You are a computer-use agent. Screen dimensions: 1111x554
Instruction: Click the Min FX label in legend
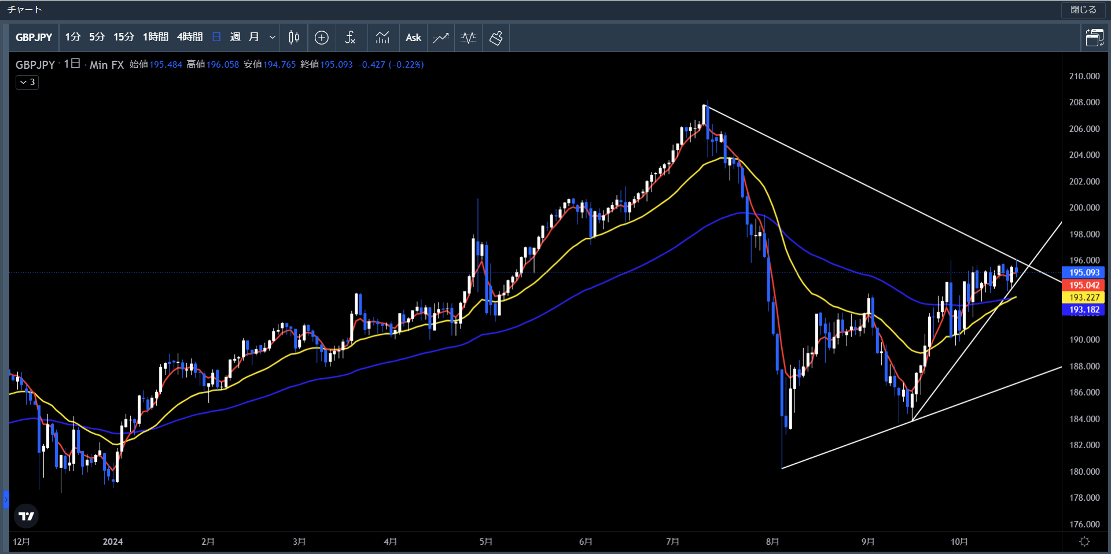(x=107, y=65)
